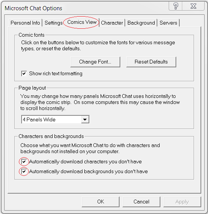Image resolution: width=208 pixels, height=214 pixels.
Task: Expand the panels wide dropdown arrow
Action: pyautogui.click(x=85, y=119)
